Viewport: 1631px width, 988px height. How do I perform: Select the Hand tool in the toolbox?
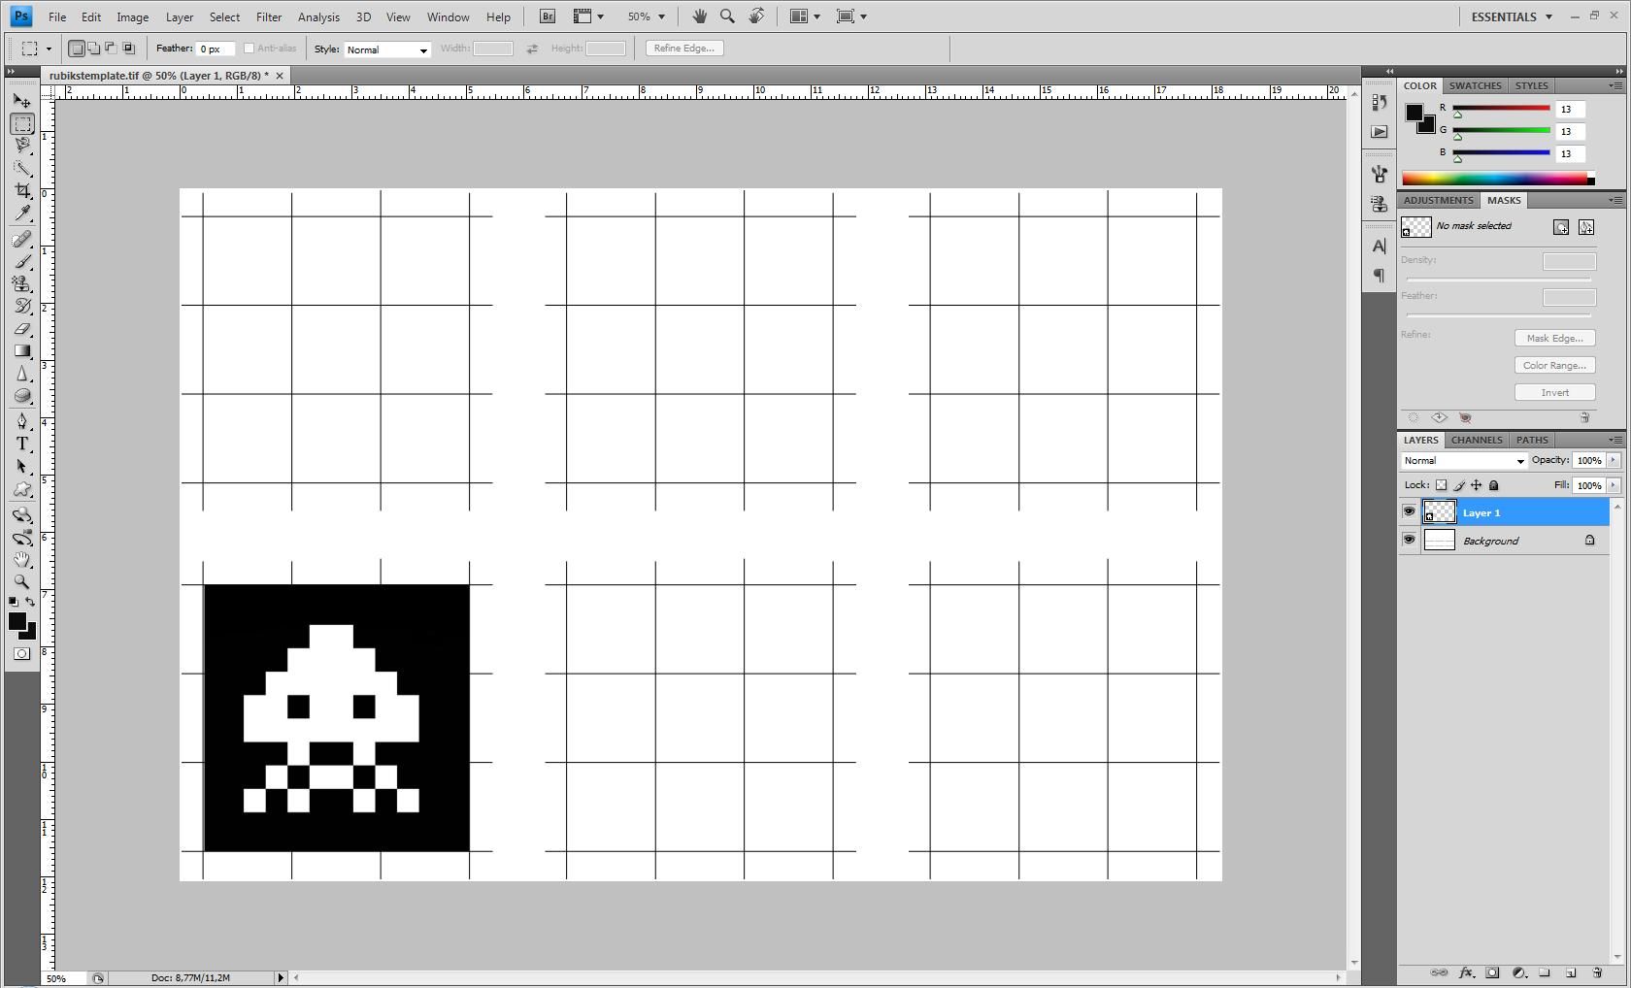(22, 560)
